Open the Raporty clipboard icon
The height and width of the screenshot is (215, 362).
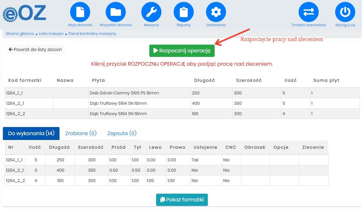(x=184, y=12)
